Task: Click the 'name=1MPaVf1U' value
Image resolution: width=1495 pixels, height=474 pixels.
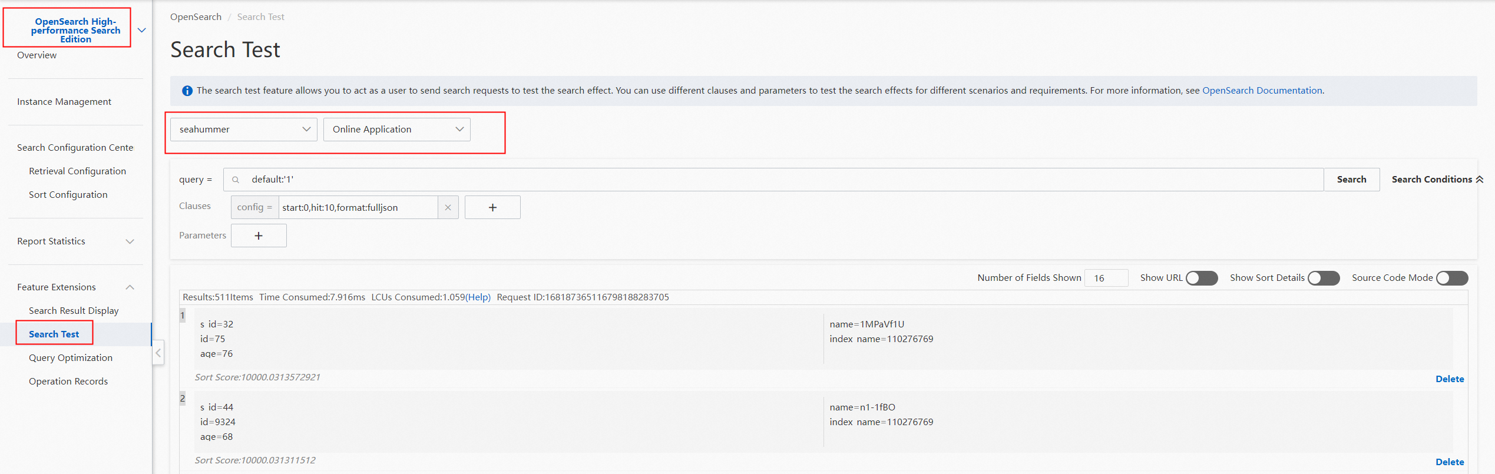Action: point(867,324)
